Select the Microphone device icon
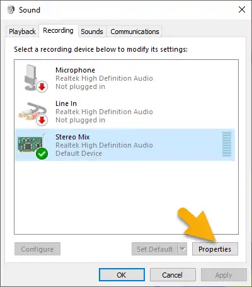Screen dimensions: 252x287 point(34,78)
